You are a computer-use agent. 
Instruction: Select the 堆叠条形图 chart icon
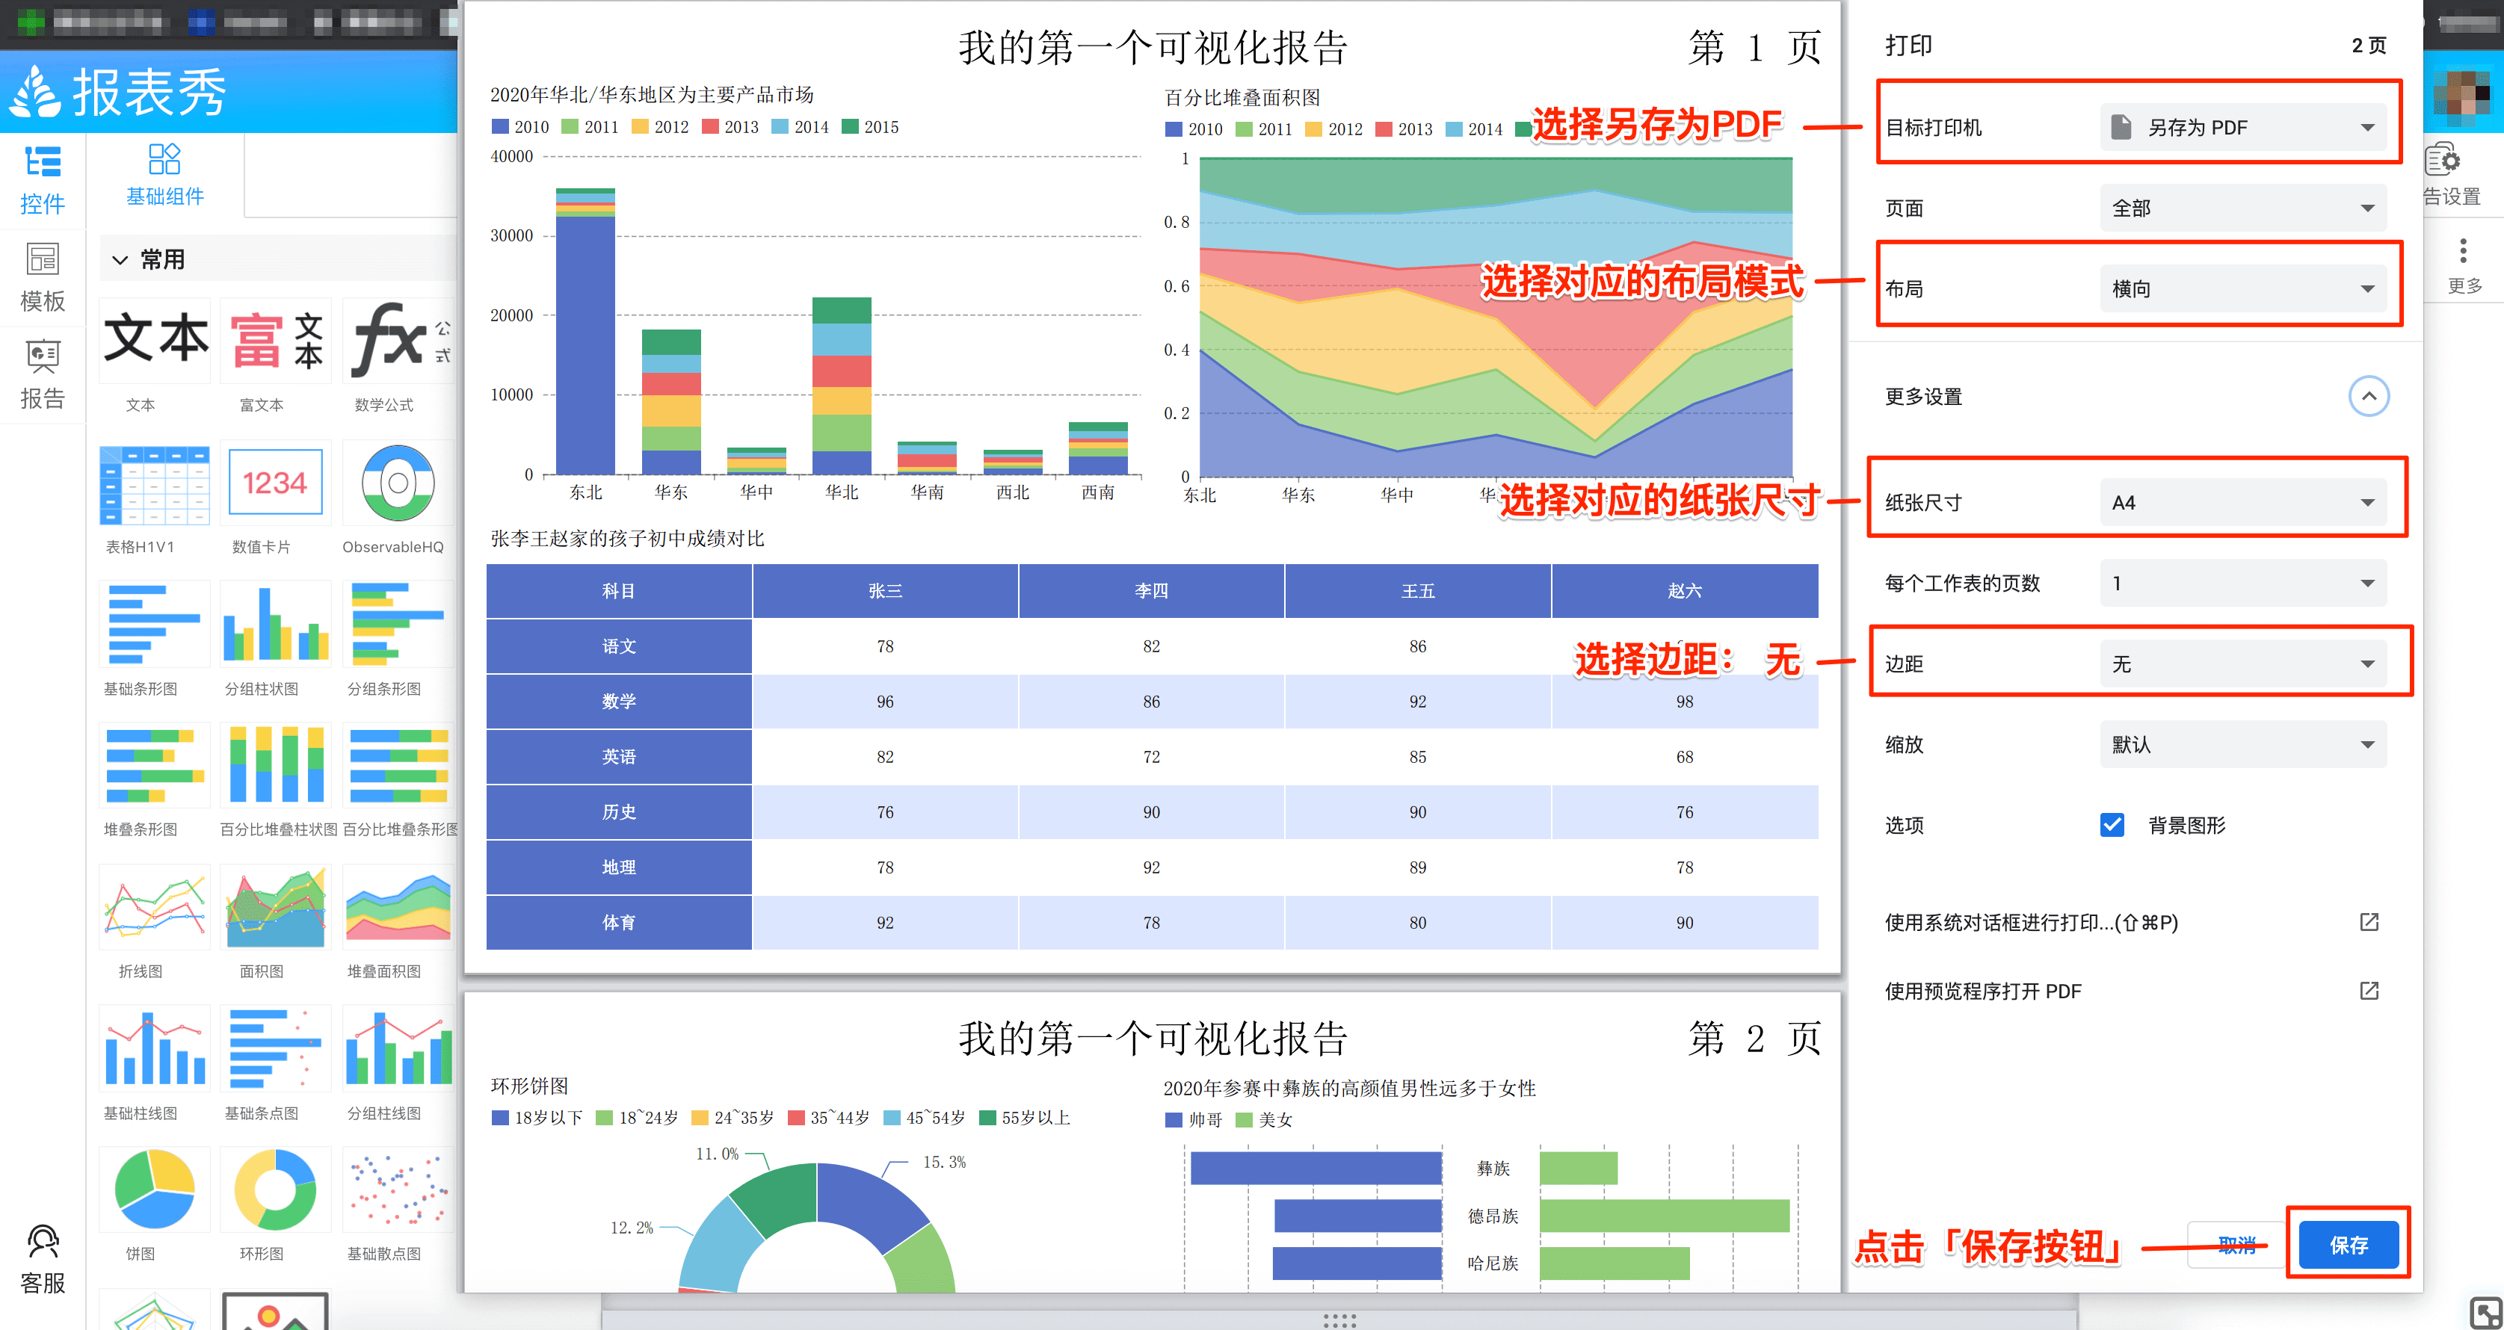tap(155, 766)
